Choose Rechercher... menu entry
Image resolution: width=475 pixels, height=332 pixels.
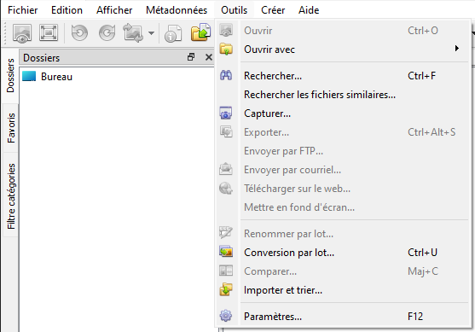point(343,75)
